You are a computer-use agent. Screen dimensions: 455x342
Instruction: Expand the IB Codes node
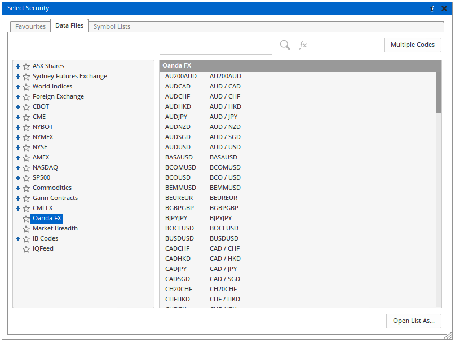(x=18, y=239)
